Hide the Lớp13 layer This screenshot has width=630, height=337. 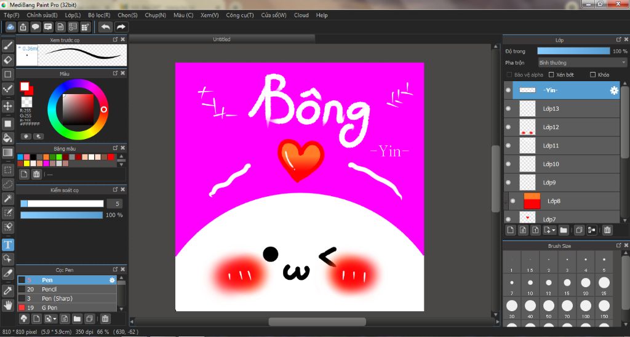click(508, 109)
